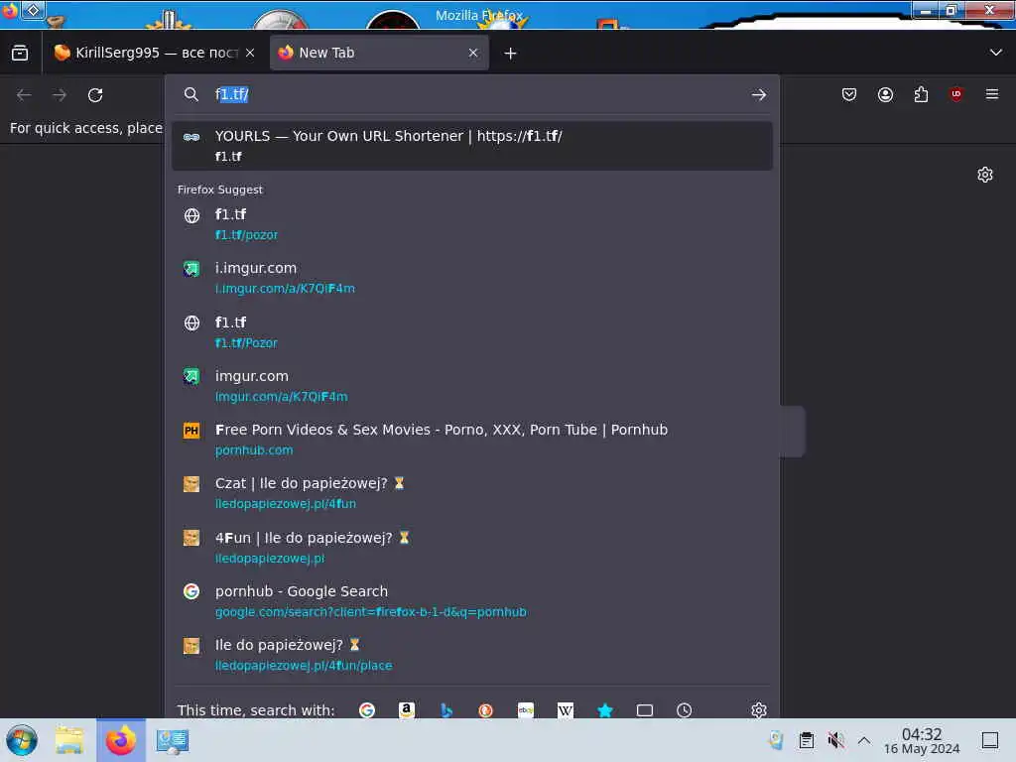Search this time with Wikipedia
1016x762 pixels.
(x=565, y=710)
